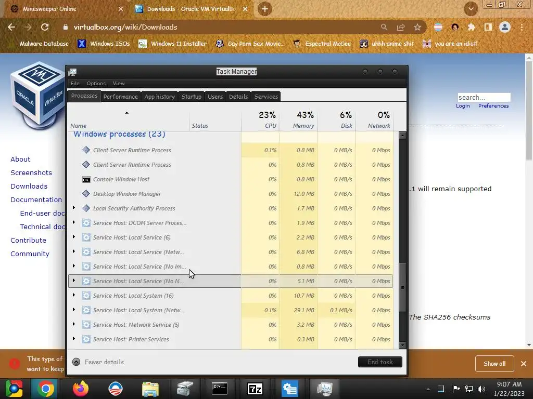Sort processes by the CPU column header
Image resolution: width=533 pixels, height=399 pixels.
(x=260, y=120)
